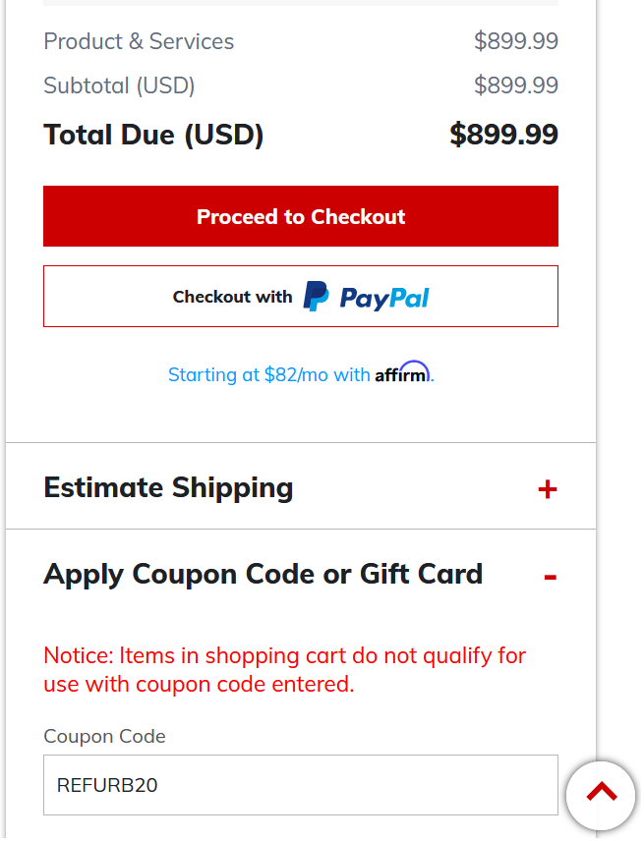The height and width of the screenshot is (841, 644).
Task: Click the red Proceed to Checkout button
Action: click(301, 216)
